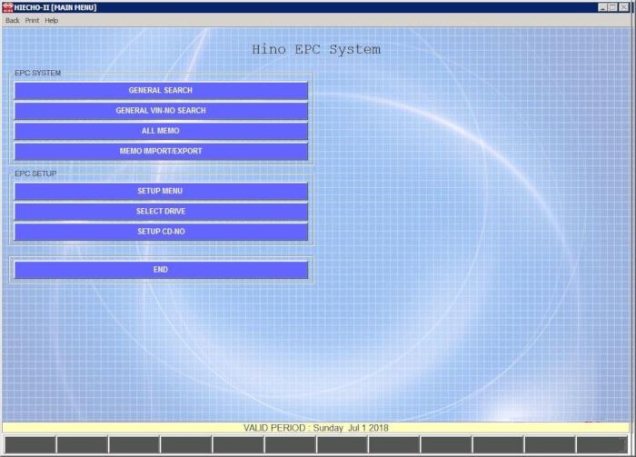
Task: Open the Back menu
Action: click(x=13, y=20)
